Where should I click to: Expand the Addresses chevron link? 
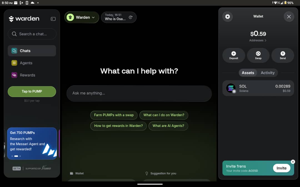pos(258,40)
